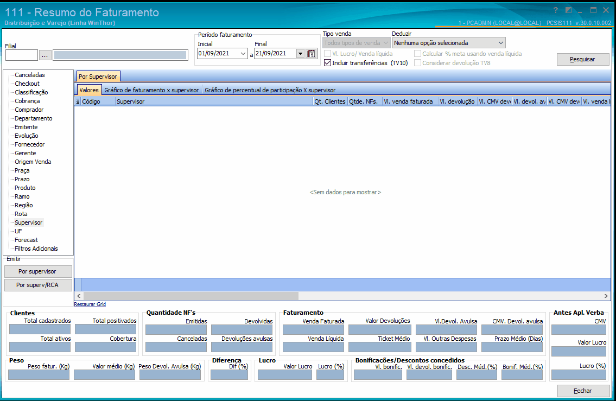Select Filtros Adicionais in the tree
Image resolution: width=616 pixels, height=401 pixels.
coord(36,249)
